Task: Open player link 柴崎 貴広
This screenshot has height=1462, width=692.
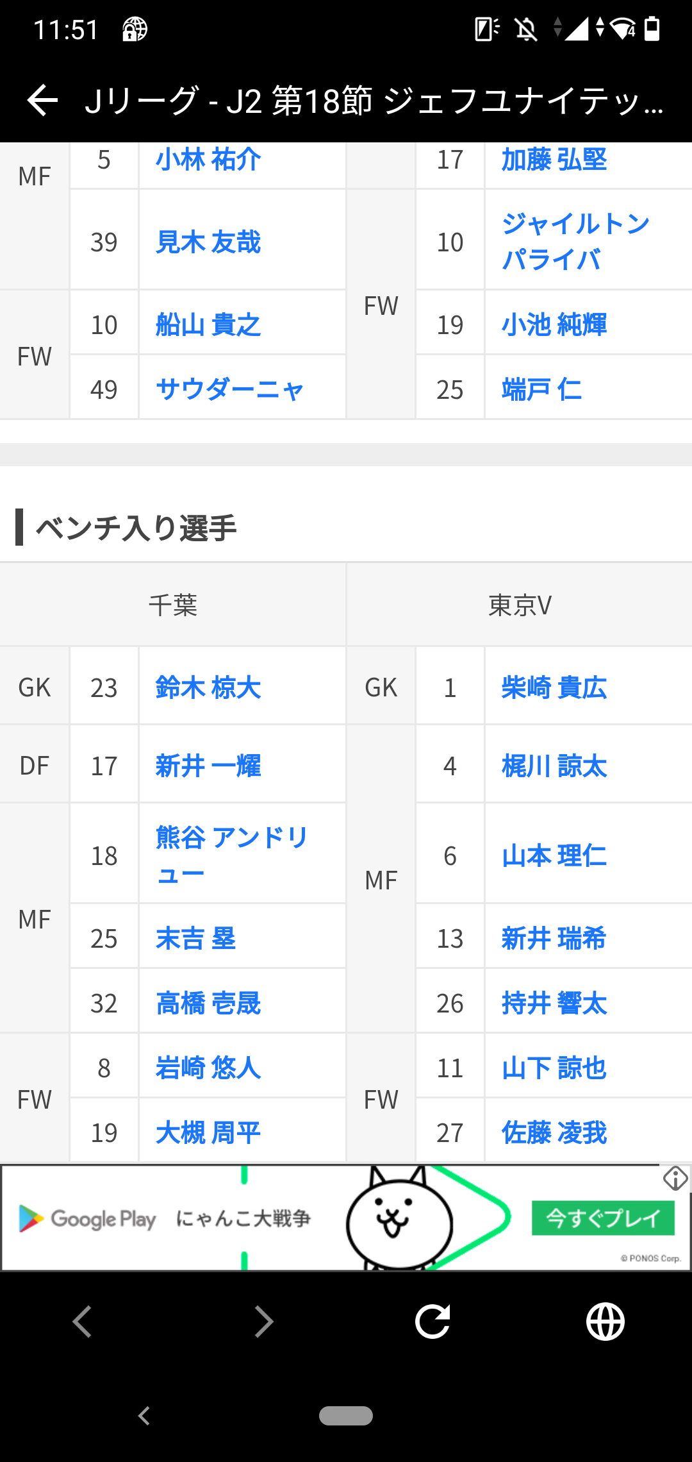Action: (554, 687)
